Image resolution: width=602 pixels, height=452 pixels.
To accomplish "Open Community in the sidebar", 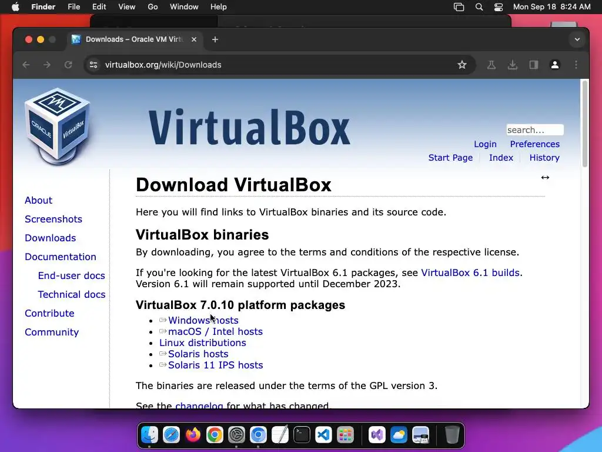I will pyautogui.click(x=52, y=332).
